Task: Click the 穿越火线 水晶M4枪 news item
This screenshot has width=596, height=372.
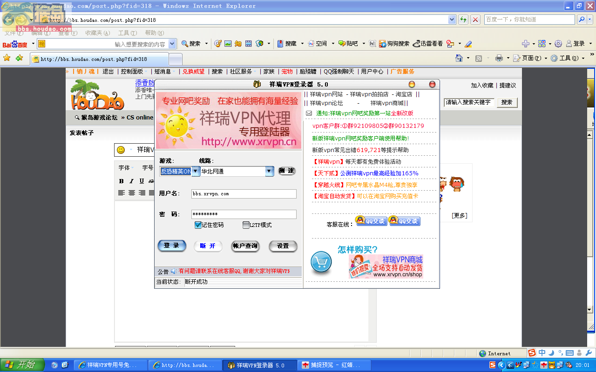Action: tap(365, 185)
